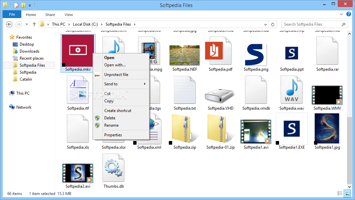Select This PC in navigation pane
This screenshot has width=355, height=200.
(x=23, y=93)
